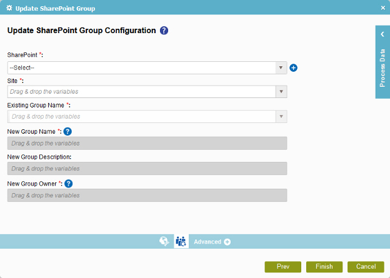Click the globe general configuration tab icon

(164, 241)
